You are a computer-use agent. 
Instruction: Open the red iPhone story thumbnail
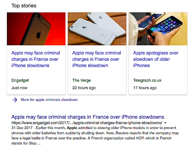[36, 29]
